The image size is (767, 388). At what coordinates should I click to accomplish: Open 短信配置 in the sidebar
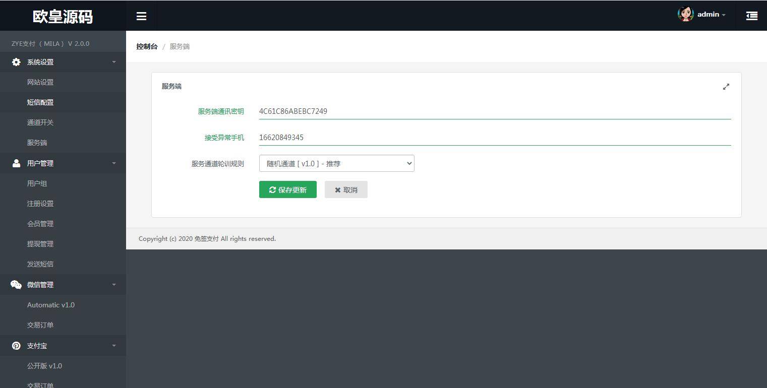40,102
